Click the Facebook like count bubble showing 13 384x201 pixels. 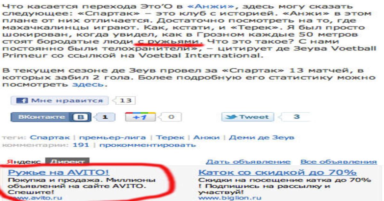pyautogui.click(x=125, y=101)
